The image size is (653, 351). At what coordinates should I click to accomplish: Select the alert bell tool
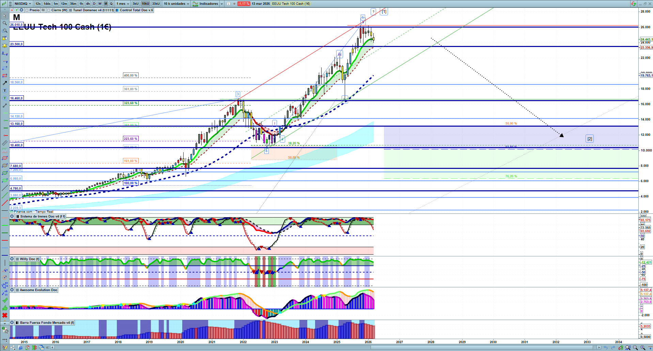pos(5,46)
